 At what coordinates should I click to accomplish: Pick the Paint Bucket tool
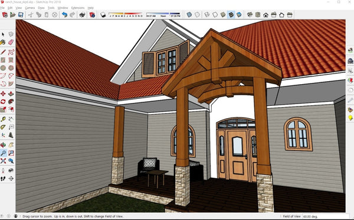point(3,42)
